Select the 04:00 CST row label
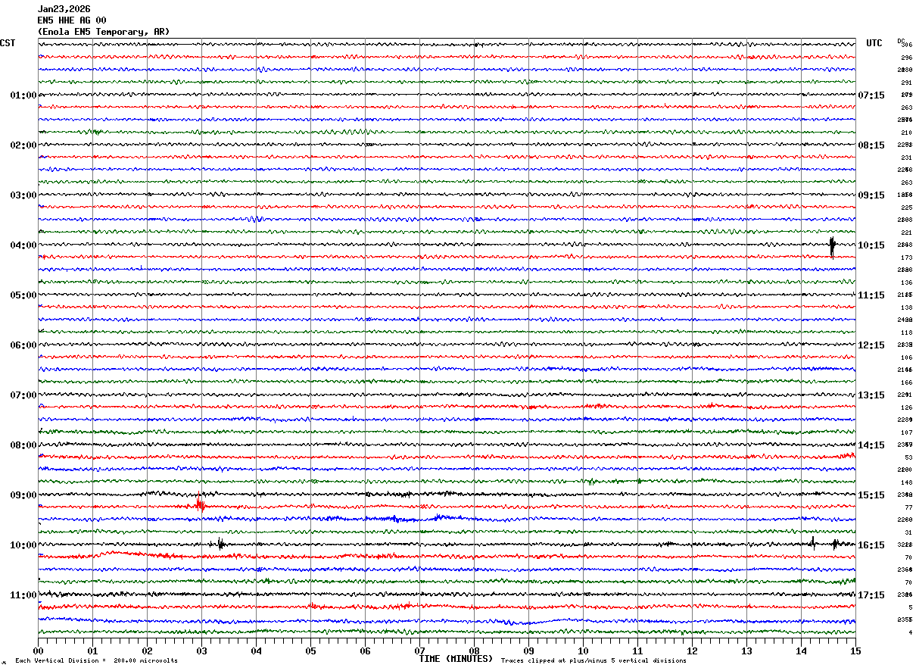 coord(23,245)
